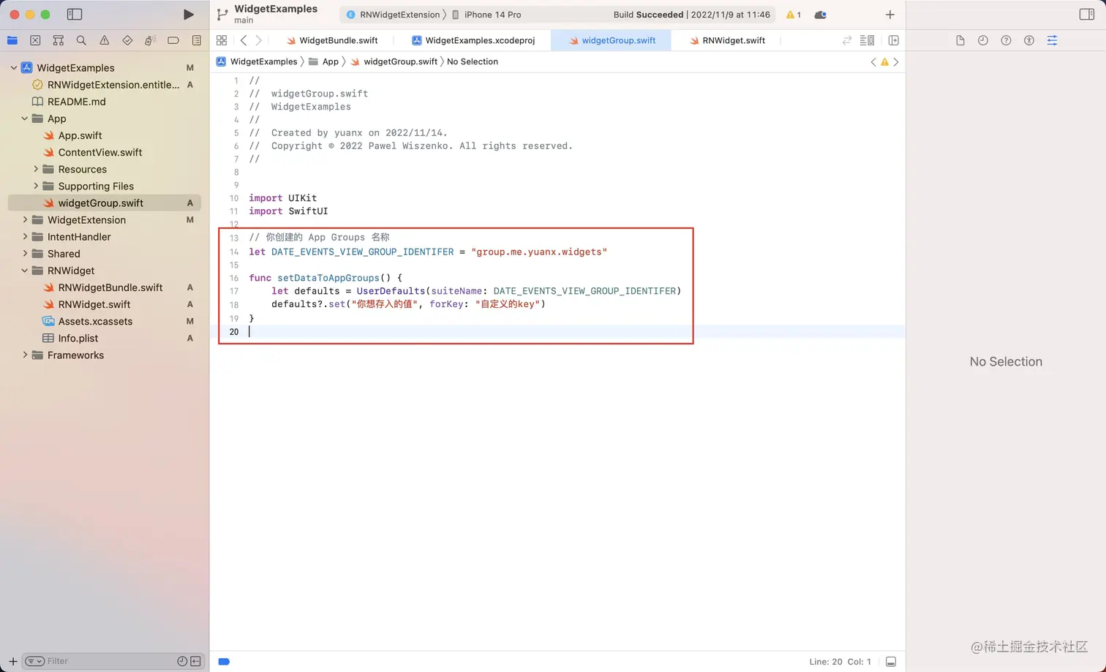This screenshot has width=1106, height=672.
Task: Open the Symbol navigator
Action: [x=59, y=40]
